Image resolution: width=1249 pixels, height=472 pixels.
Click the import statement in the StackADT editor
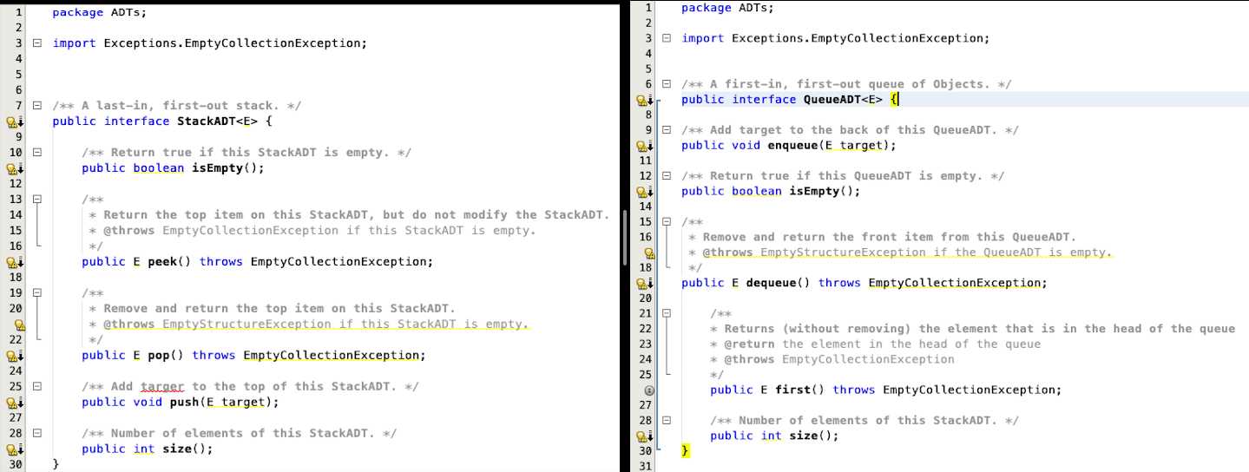209,43
